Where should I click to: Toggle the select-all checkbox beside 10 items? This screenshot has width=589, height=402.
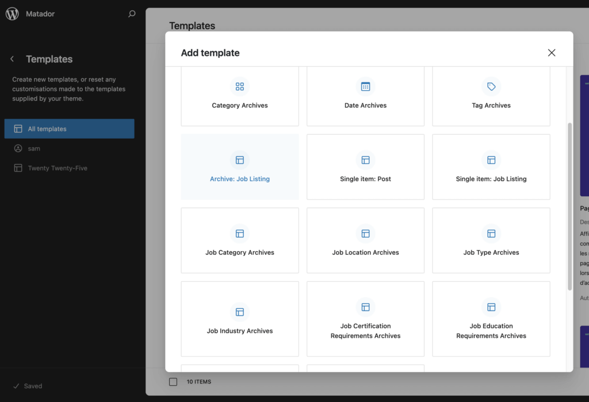pos(173,381)
